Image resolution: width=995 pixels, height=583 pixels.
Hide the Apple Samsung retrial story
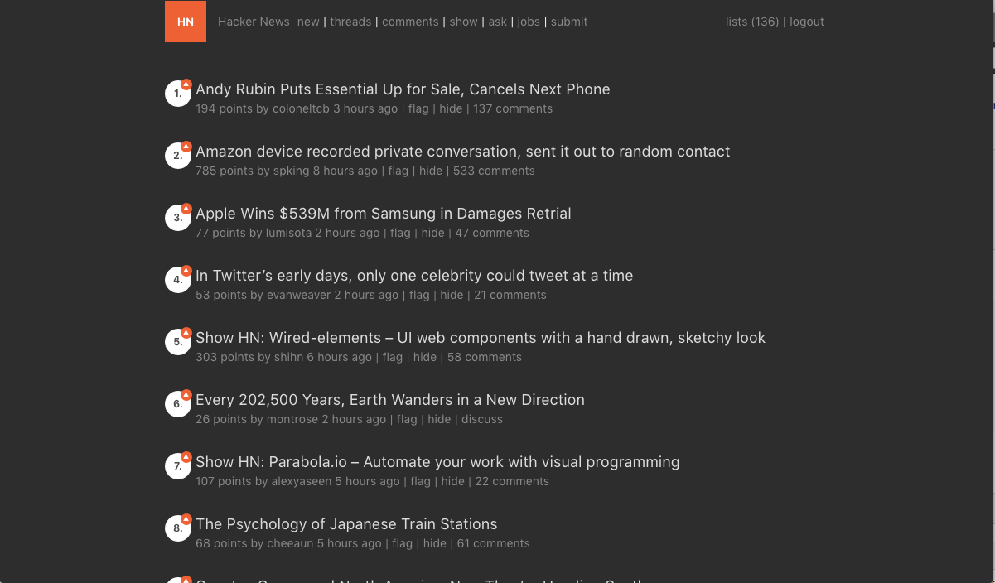click(432, 233)
